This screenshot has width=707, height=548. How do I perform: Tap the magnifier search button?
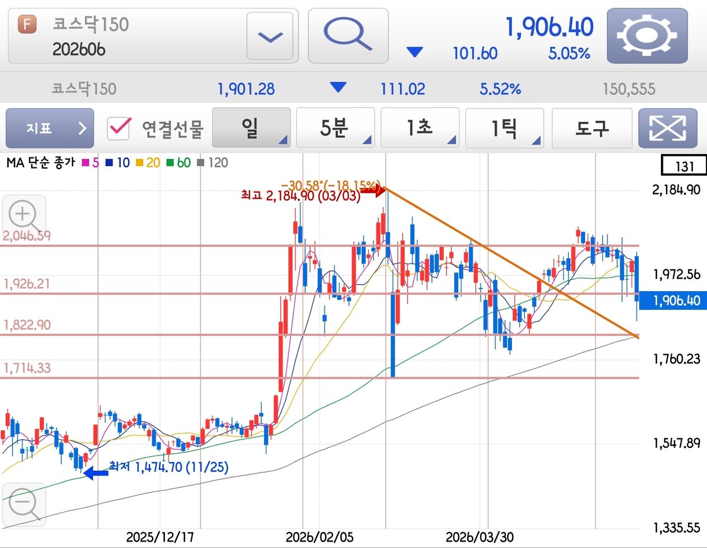tap(348, 36)
